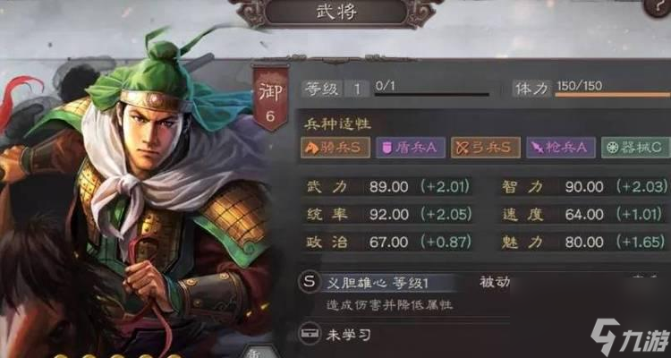Tap the S-rank skill grade icon
The height and width of the screenshot is (358, 671).
309,283
